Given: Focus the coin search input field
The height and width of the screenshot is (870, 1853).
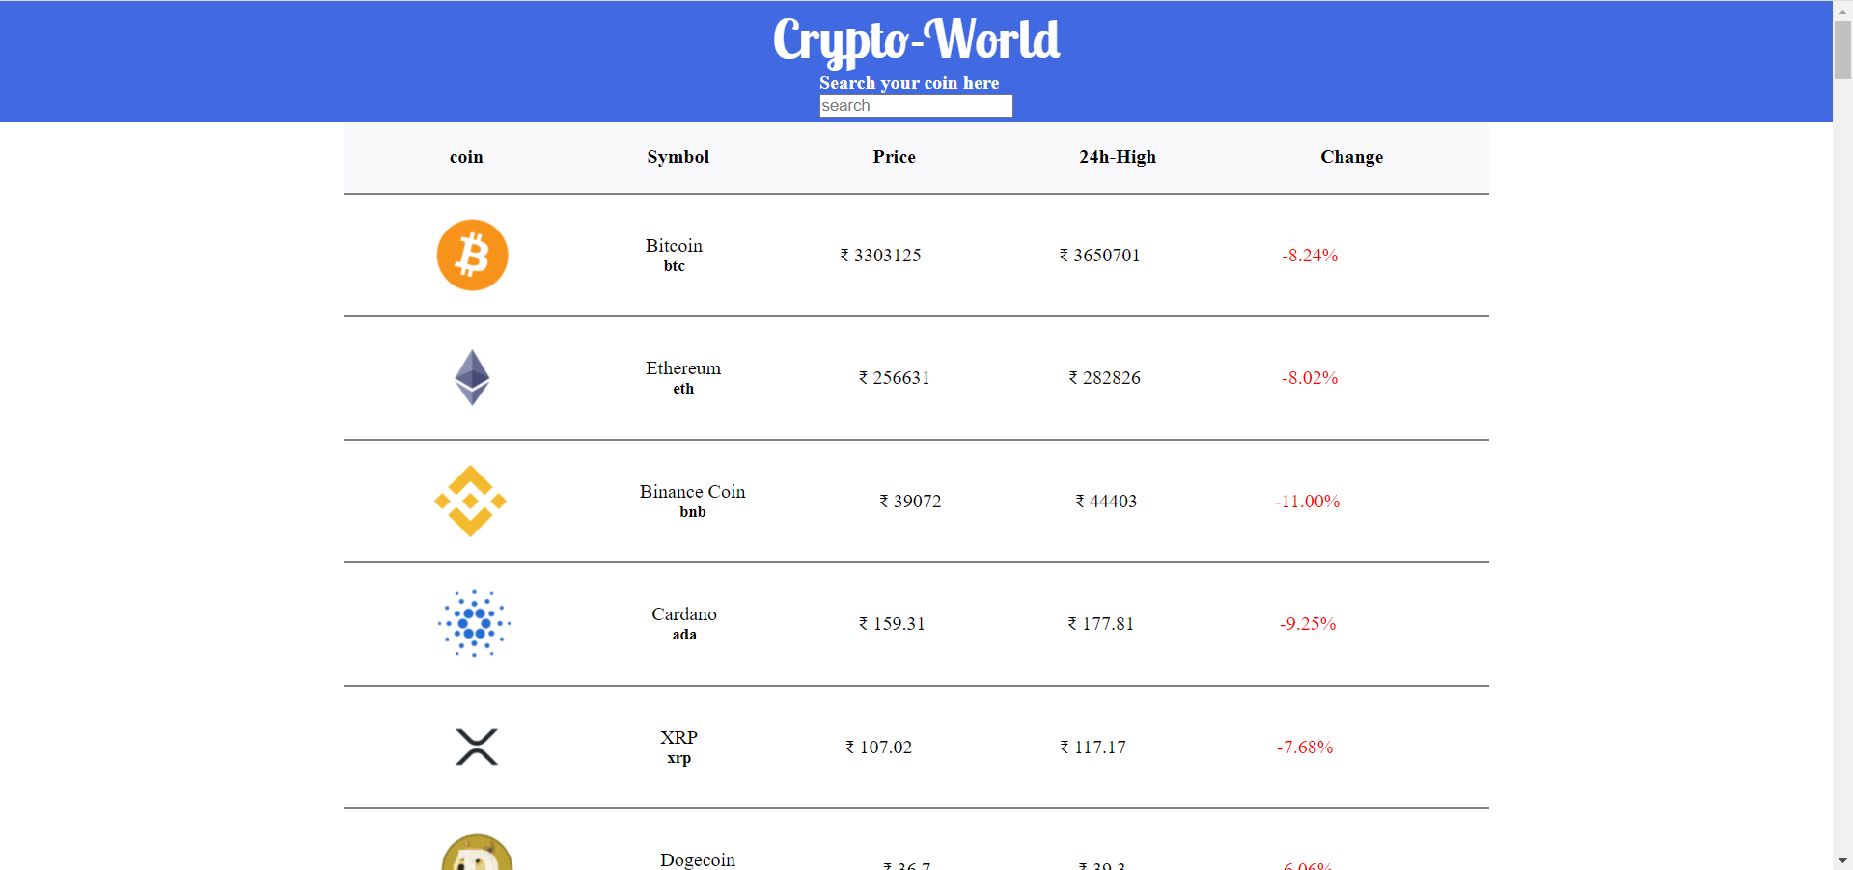Looking at the screenshot, I should (x=916, y=106).
